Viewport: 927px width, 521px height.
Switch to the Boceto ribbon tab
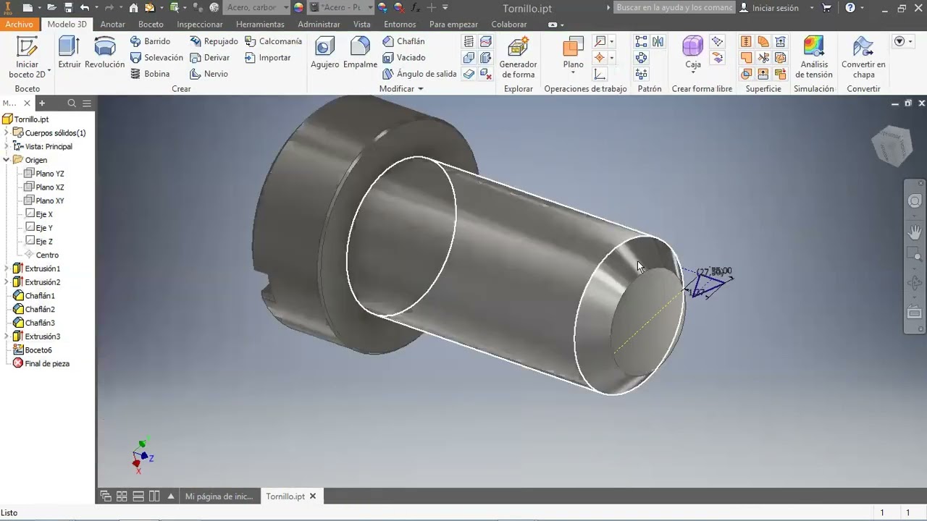coord(151,24)
